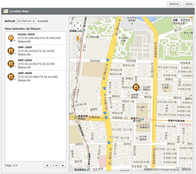The width and height of the screenshot is (196, 174).
Task: Click the 捷運雙連站 metro icon
Action: 88,169
